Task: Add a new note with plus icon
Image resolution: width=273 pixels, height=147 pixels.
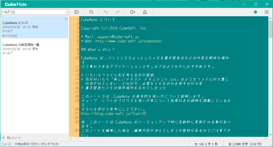Action: pos(3,138)
